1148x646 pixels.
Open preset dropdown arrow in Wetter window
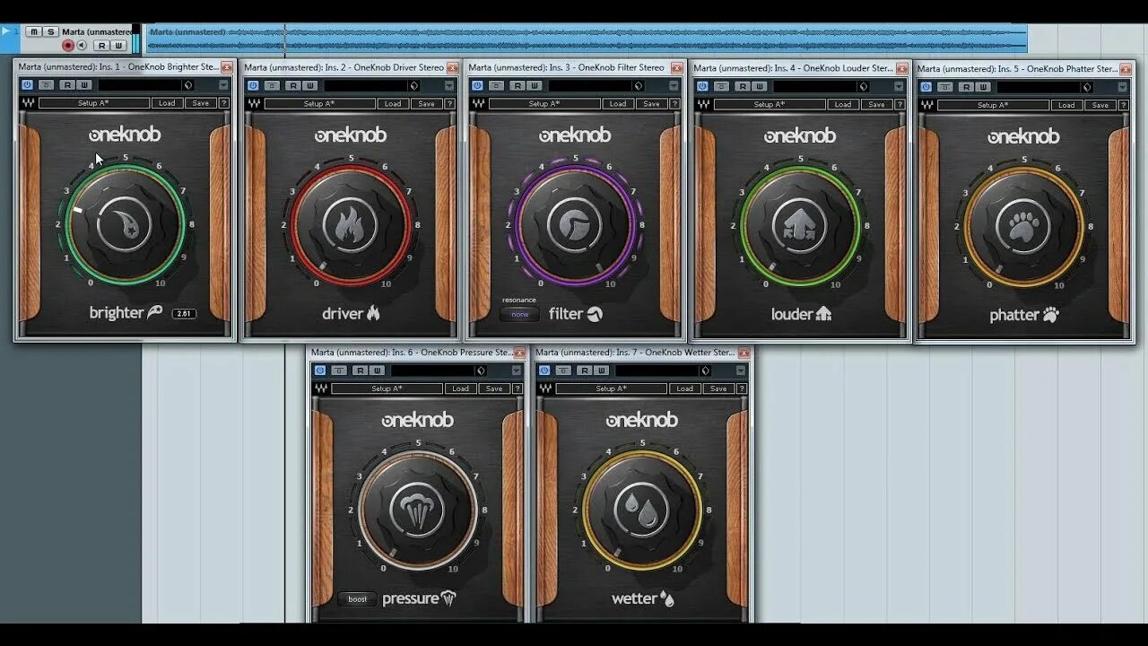[741, 370]
